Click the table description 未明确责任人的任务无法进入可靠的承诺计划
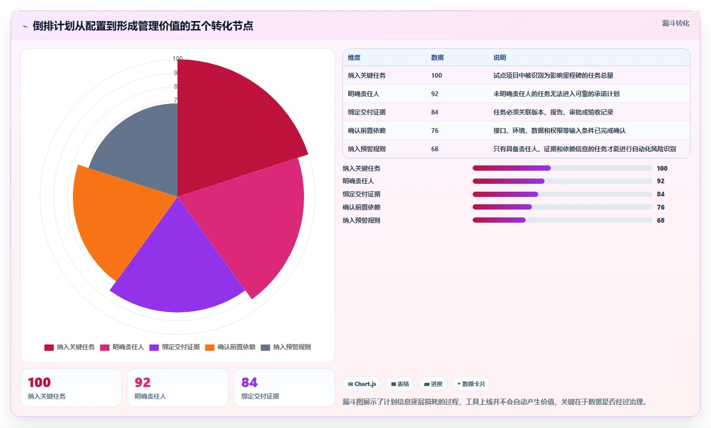The image size is (711, 428). [557, 94]
